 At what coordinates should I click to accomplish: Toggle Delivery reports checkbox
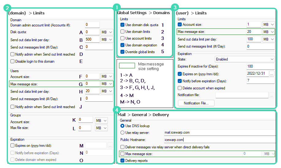[x=122, y=161]
